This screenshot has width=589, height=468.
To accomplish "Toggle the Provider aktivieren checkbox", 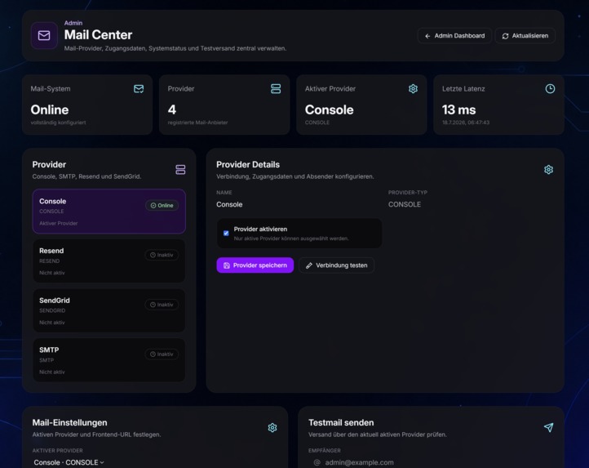I will coord(226,234).
